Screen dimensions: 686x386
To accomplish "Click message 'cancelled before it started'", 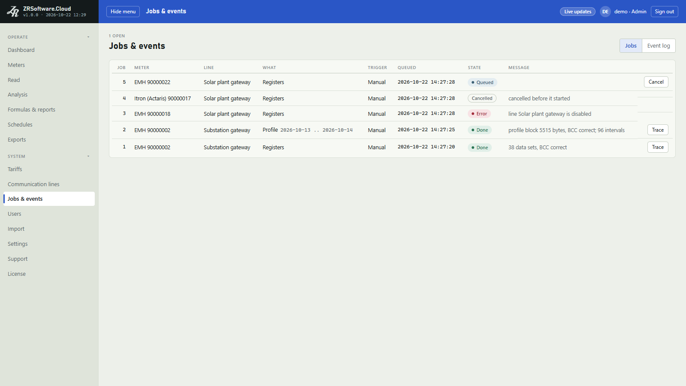I will (x=539, y=99).
